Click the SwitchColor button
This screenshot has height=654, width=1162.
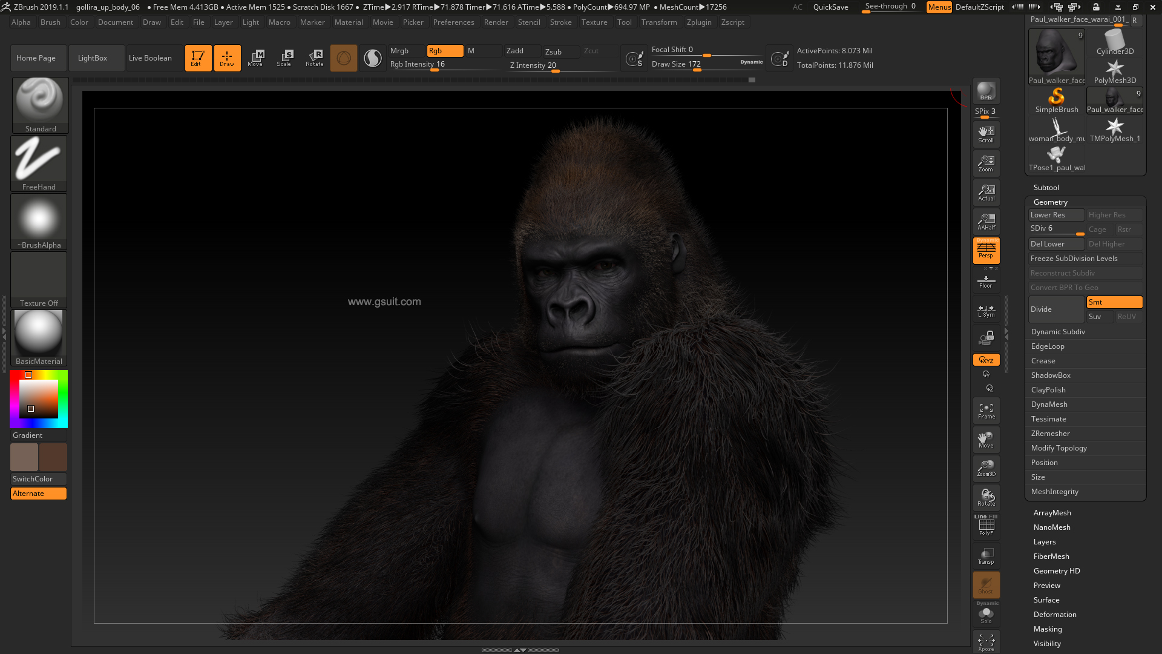tap(39, 479)
